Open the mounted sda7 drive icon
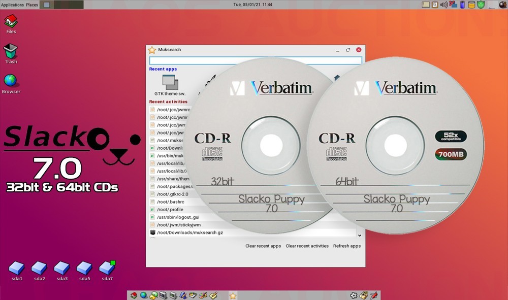 coord(107,271)
